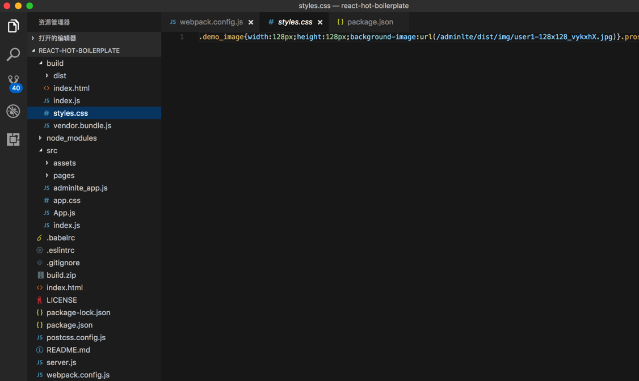Expand the pages folder
This screenshot has height=381, width=639.
tap(94, 175)
